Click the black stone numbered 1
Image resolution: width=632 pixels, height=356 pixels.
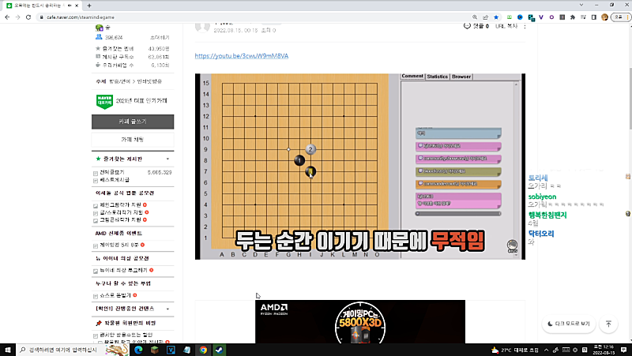coord(299,161)
